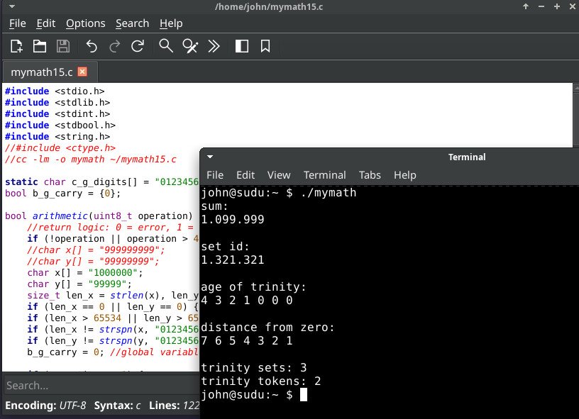
Task: Click the go-to double chevron icon
Action: click(x=213, y=47)
